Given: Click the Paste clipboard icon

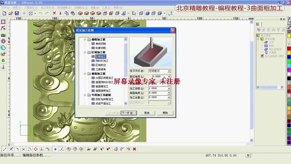Looking at the screenshot, I should (x=73, y=13).
